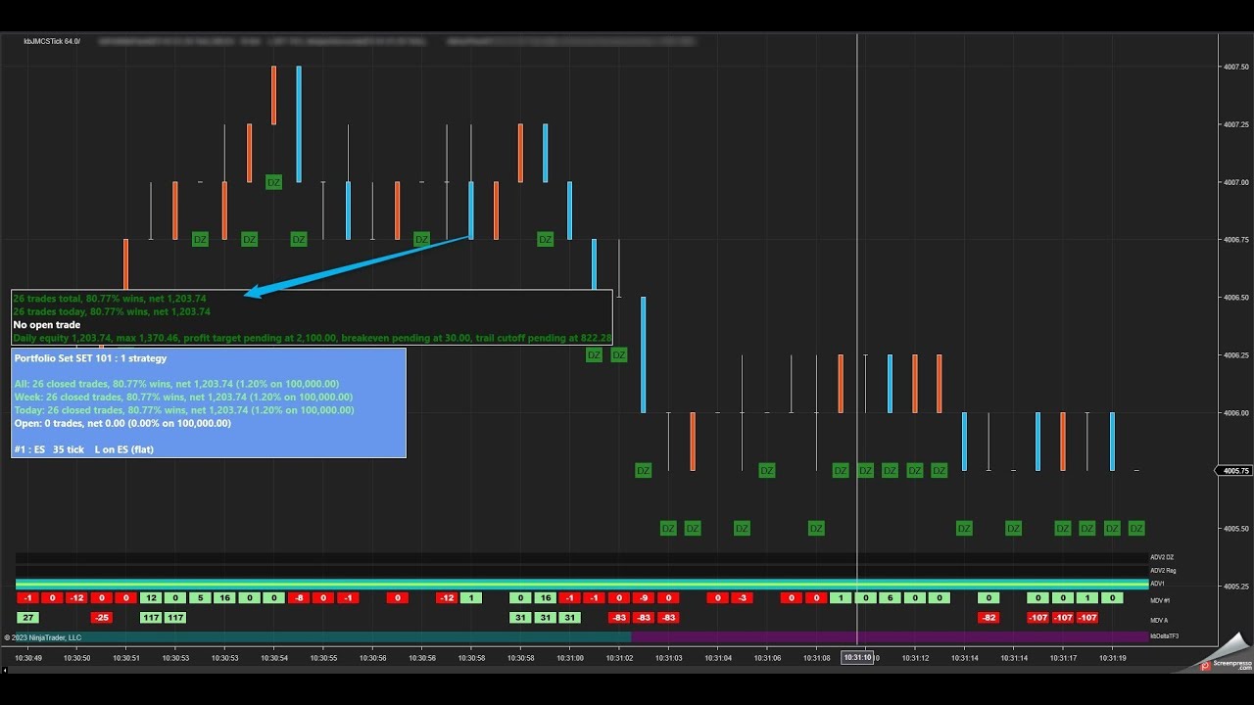Click the 4006.50 price axis label
This screenshot has width=1254, height=705.
(x=1235, y=298)
